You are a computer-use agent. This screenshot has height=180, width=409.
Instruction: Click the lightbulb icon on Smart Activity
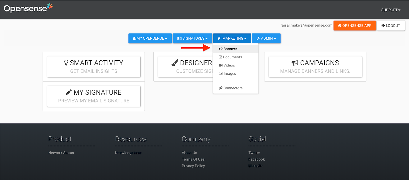click(66, 63)
